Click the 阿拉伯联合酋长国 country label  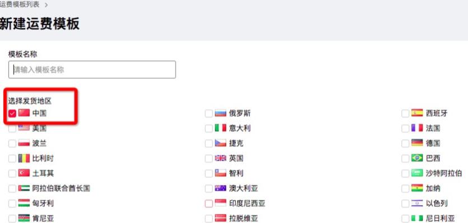[61, 188]
